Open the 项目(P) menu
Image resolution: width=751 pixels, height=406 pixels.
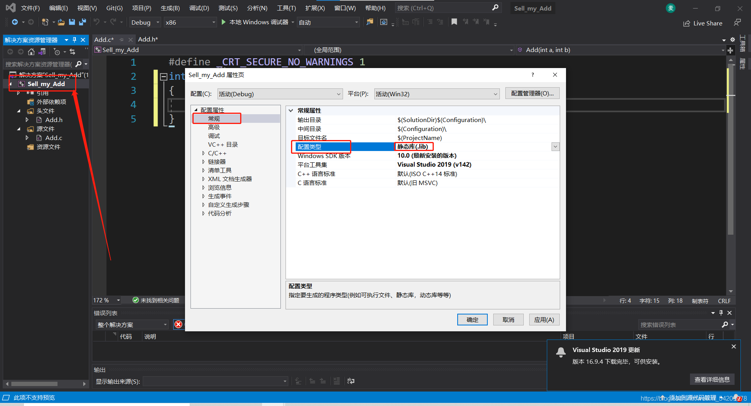(142, 8)
